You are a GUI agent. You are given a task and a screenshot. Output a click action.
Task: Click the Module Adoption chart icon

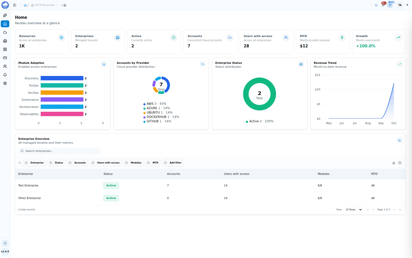point(104,64)
